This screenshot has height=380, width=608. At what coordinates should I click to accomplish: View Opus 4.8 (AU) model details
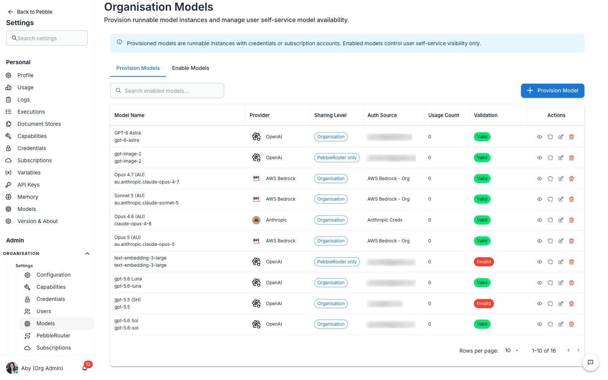click(x=539, y=220)
